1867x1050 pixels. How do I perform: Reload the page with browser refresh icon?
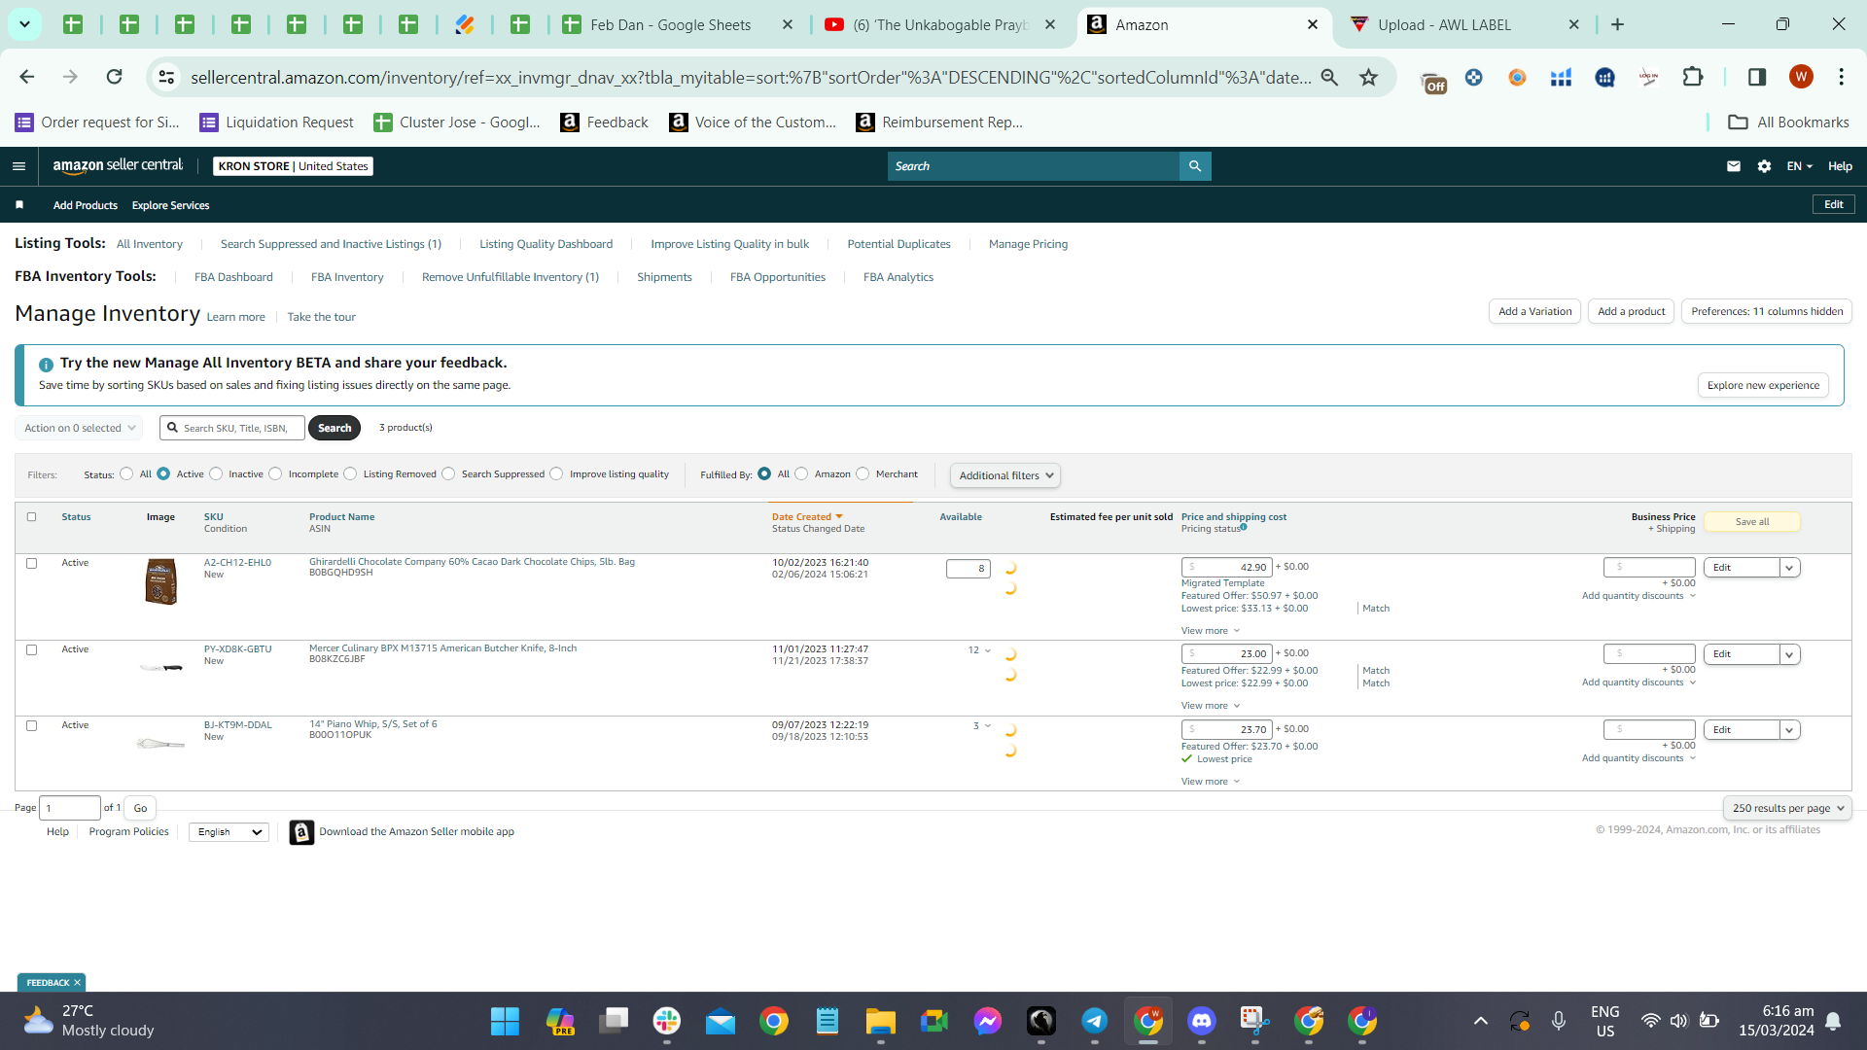pyautogui.click(x=114, y=77)
